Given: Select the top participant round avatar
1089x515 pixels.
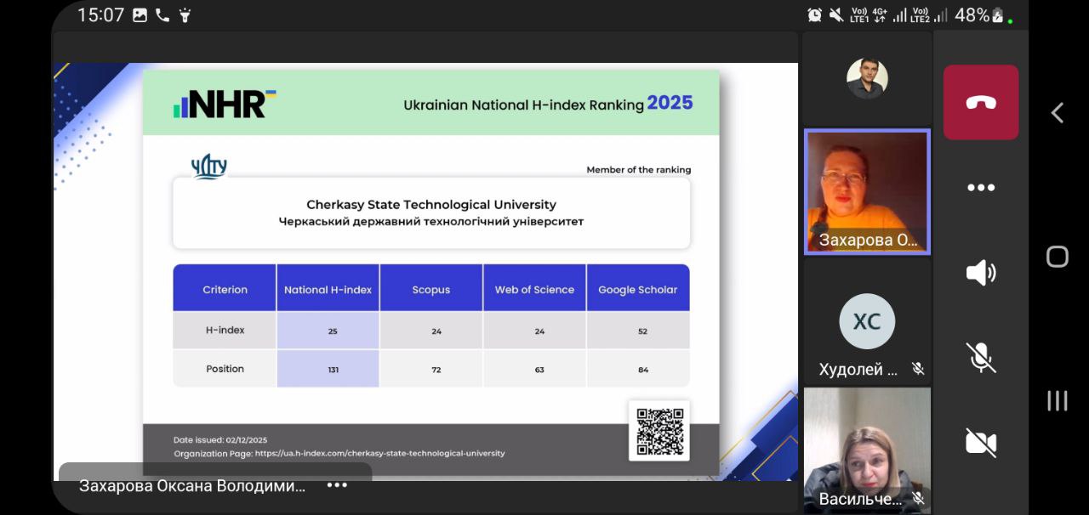Looking at the screenshot, I should (867, 79).
